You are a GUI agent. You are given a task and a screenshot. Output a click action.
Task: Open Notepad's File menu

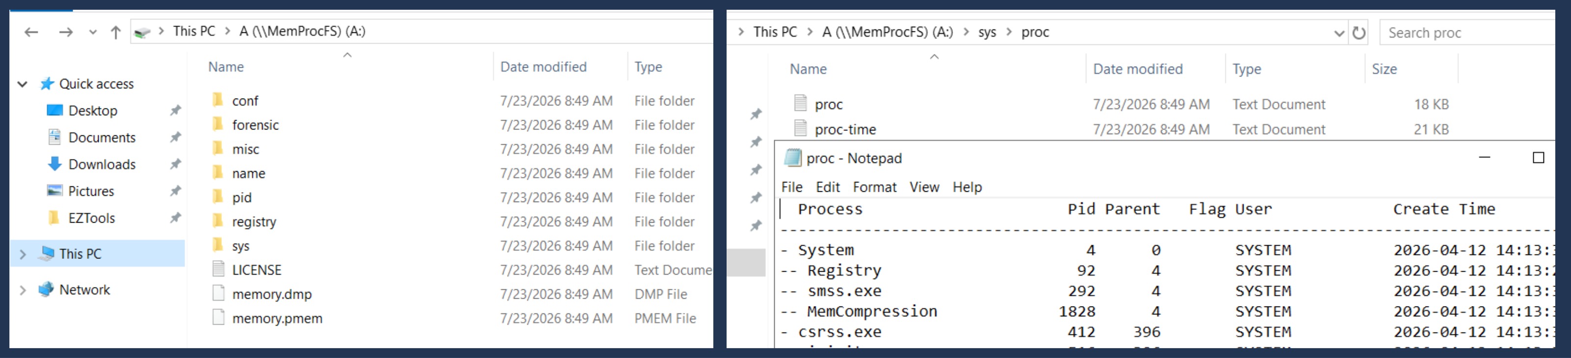pyautogui.click(x=791, y=187)
